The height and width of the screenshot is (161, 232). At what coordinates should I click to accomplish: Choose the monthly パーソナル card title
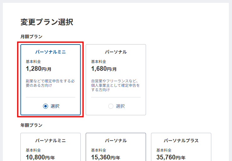tap(116, 52)
